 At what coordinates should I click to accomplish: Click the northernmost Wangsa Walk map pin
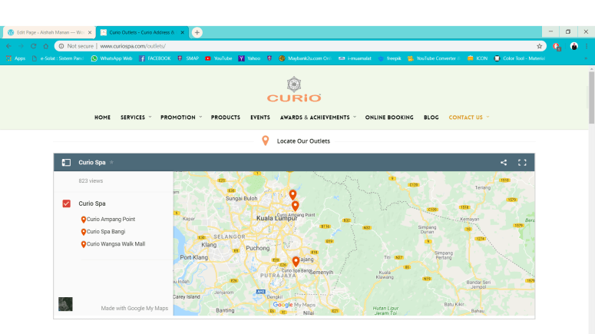pyautogui.click(x=293, y=195)
